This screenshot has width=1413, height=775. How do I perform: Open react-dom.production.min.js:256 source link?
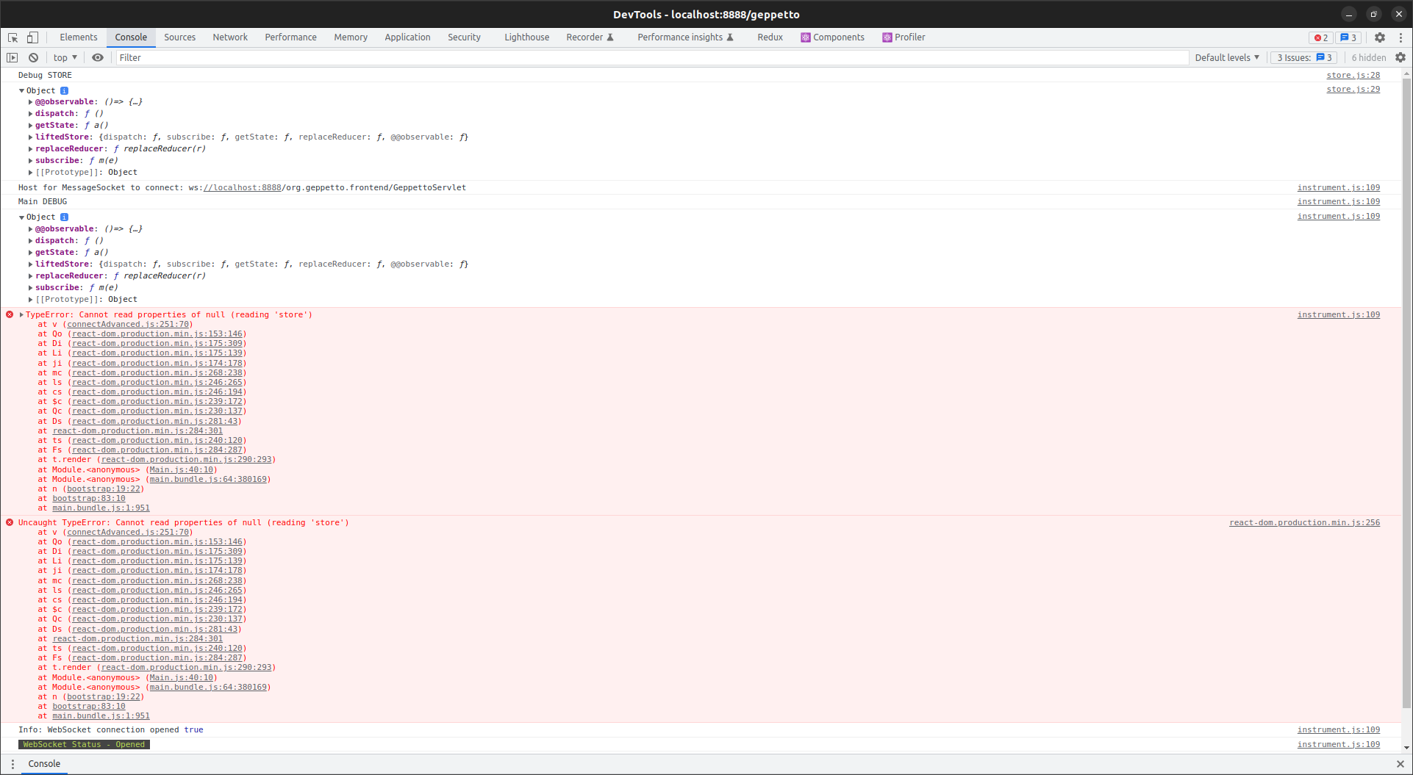pos(1304,522)
